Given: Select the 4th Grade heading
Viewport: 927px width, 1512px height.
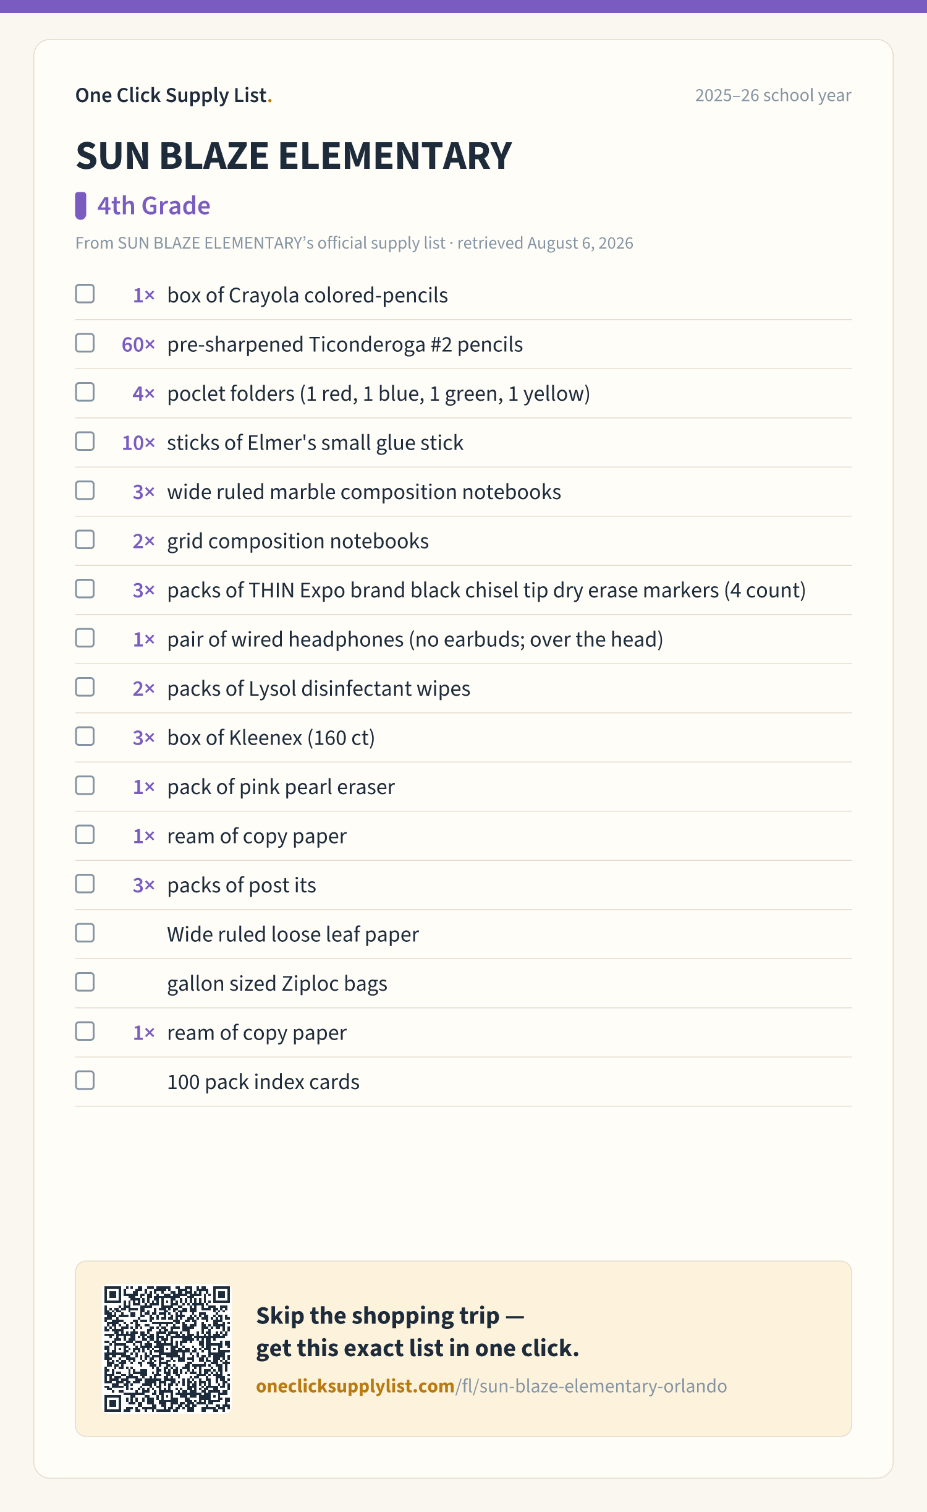Looking at the screenshot, I should coord(153,206).
